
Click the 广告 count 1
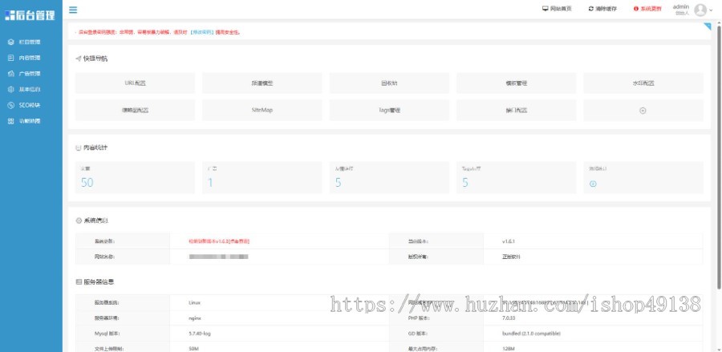pyautogui.click(x=210, y=183)
